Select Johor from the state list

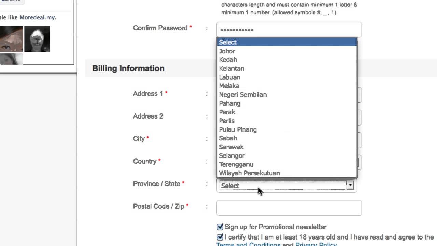click(227, 51)
